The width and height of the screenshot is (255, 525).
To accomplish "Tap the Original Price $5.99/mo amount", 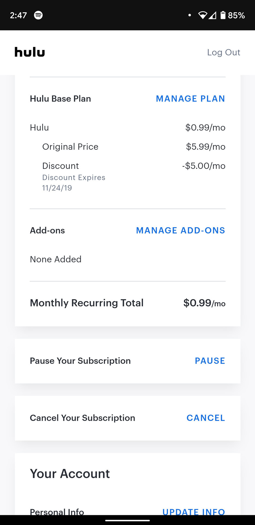I will point(206,147).
